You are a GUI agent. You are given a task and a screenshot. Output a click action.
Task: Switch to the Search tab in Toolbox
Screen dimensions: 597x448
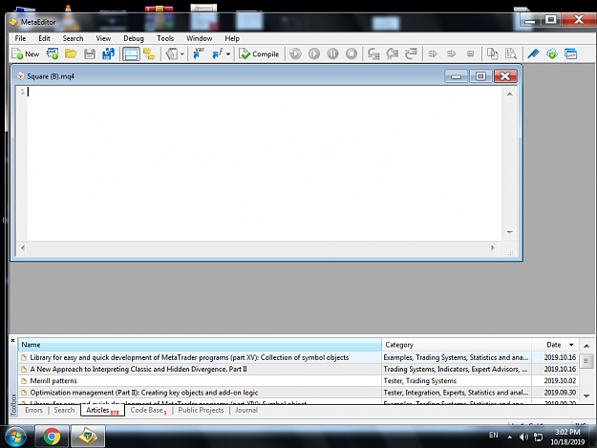[64, 411]
